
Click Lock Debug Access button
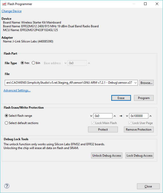pos(140,156)
